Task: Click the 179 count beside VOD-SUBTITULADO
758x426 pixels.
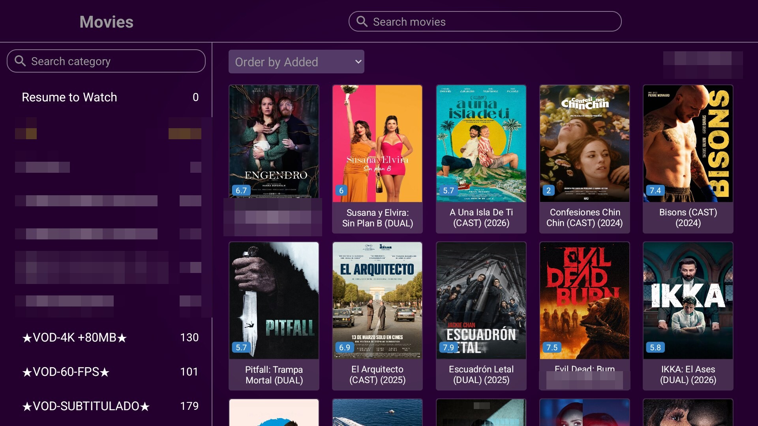Action: click(x=189, y=406)
